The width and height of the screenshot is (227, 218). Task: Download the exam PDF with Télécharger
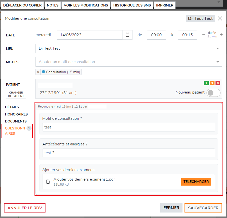tap(196, 182)
